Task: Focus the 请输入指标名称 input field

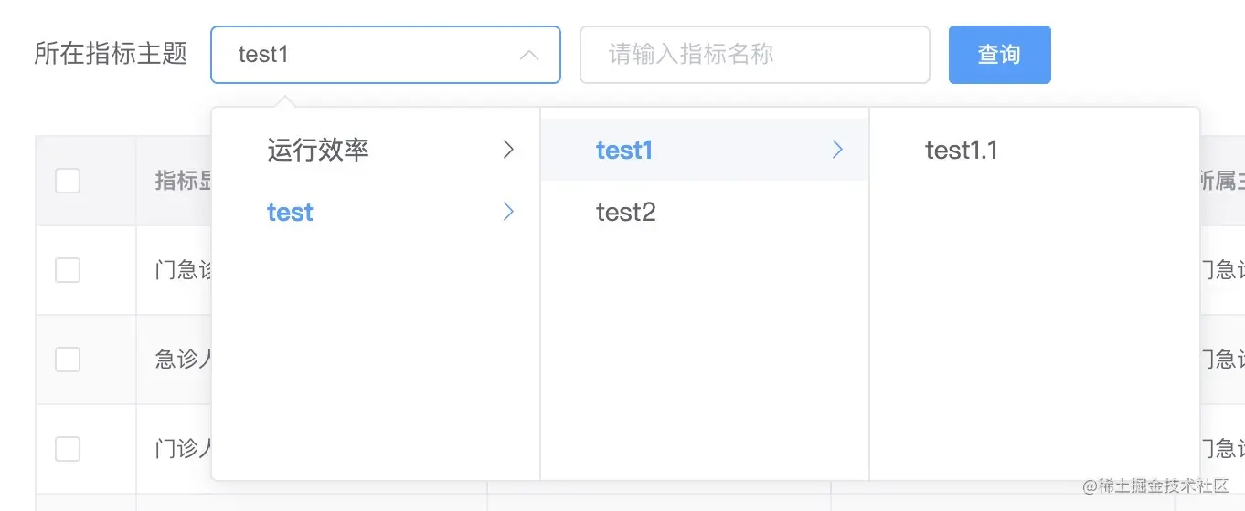Action: click(754, 55)
